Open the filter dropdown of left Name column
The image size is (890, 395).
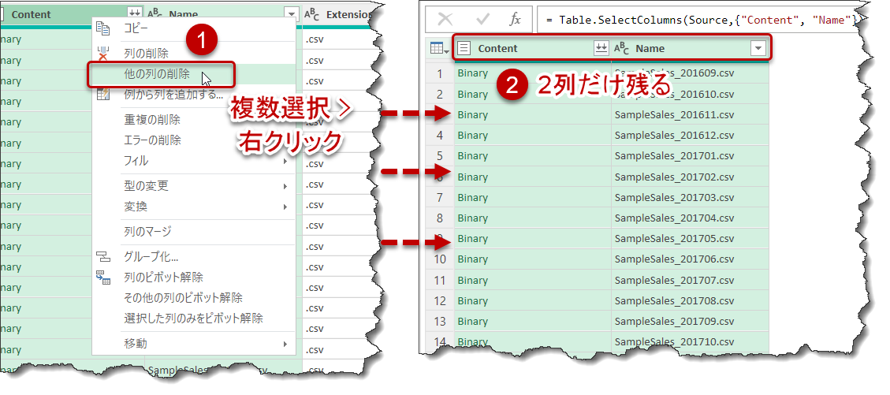click(291, 14)
